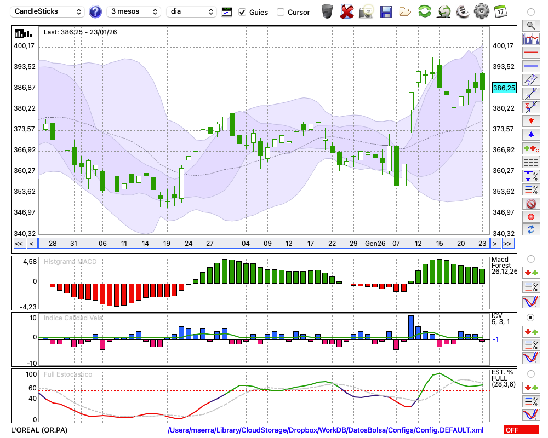548x438 pixels.
Task: Click the blue floppy disk save icon
Action: coord(386,11)
